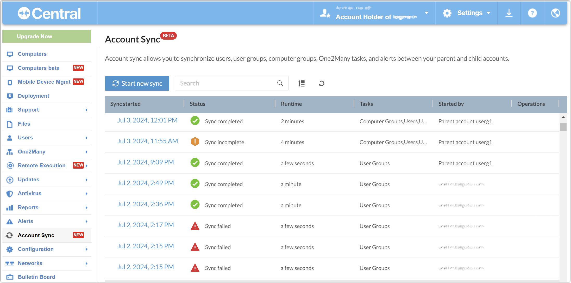Open the Jul 3, 2024, 12:01 PM sync record
The image size is (571, 283).
pyautogui.click(x=147, y=120)
